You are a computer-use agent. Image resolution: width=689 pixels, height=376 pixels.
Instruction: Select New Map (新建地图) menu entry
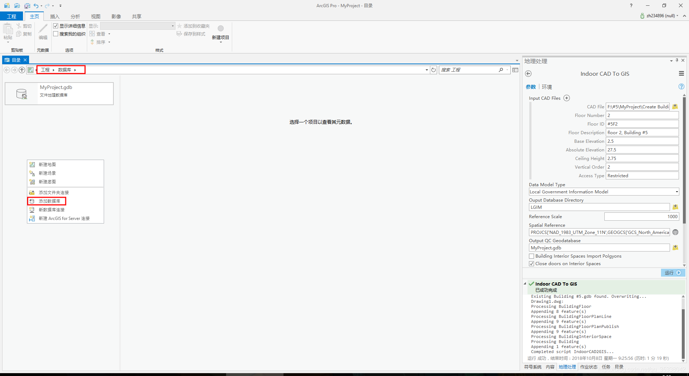click(x=65, y=165)
